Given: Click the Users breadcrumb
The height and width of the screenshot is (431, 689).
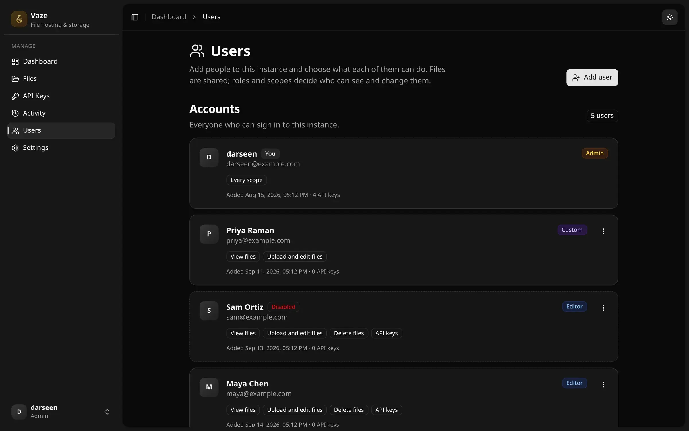Looking at the screenshot, I should pyautogui.click(x=211, y=17).
